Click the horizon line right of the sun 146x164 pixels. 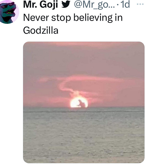click(116, 107)
